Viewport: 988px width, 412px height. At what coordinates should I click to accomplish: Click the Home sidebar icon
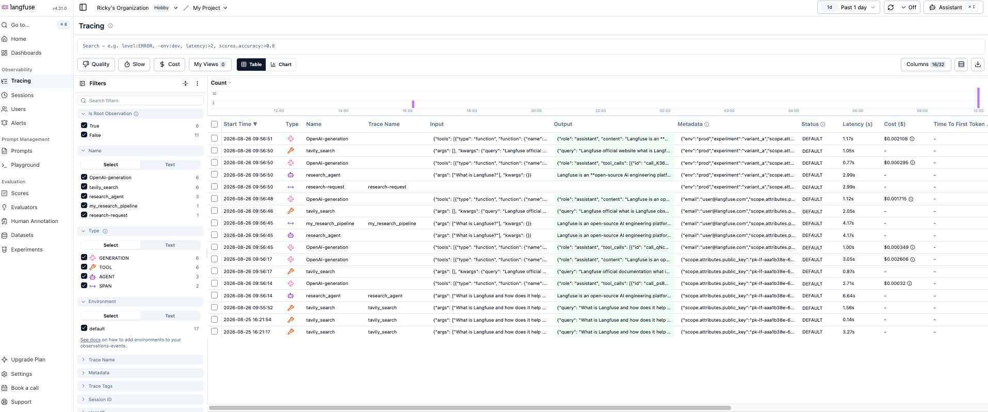5,39
